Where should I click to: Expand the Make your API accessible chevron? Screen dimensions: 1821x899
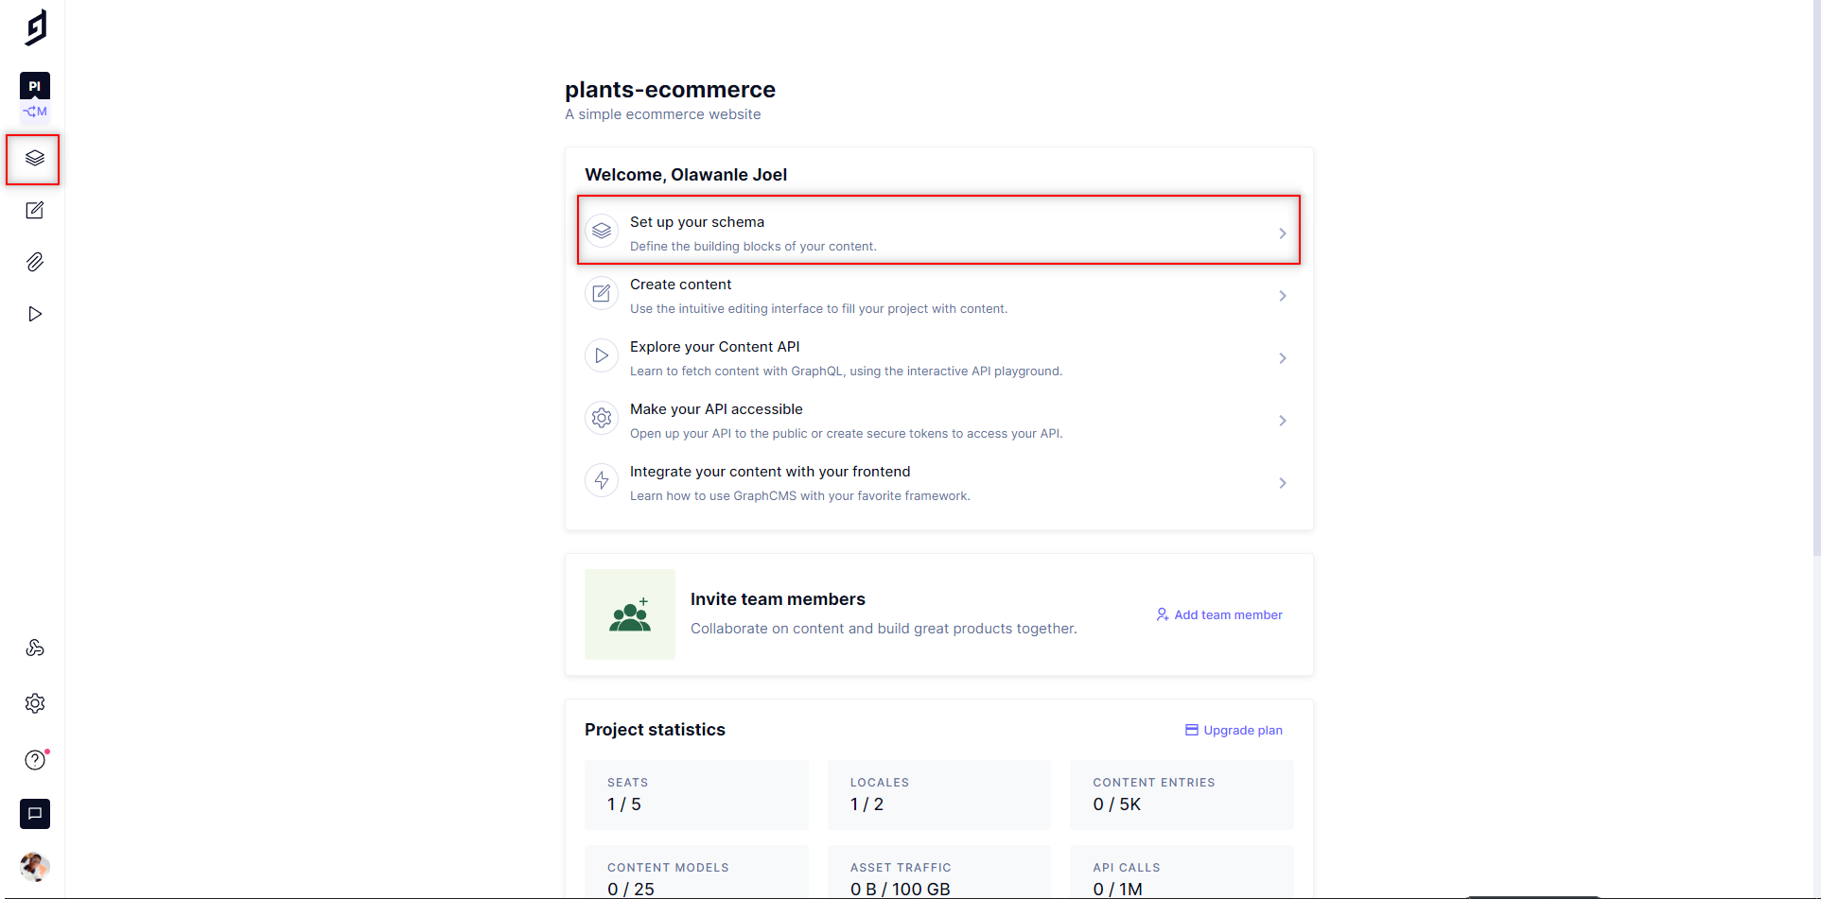pos(1283,420)
